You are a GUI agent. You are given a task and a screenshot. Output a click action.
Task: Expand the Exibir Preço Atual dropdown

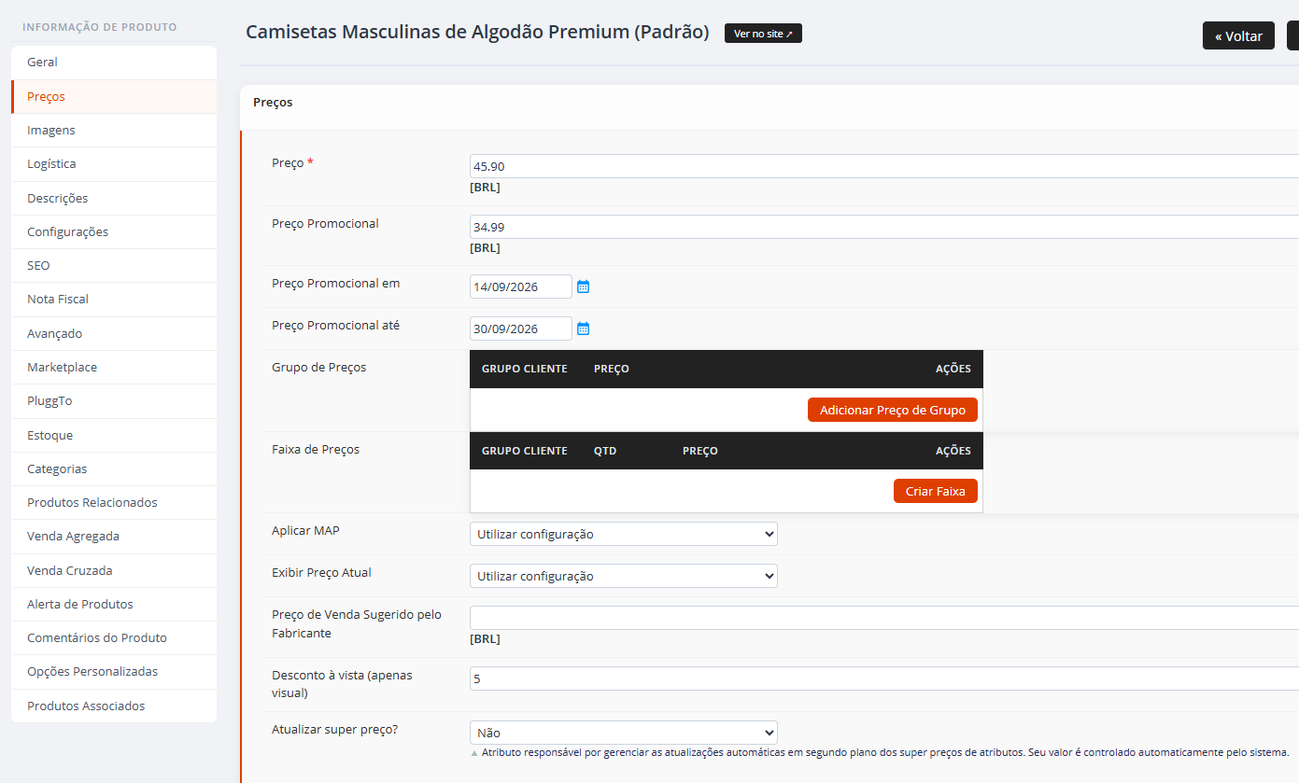pos(624,576)
